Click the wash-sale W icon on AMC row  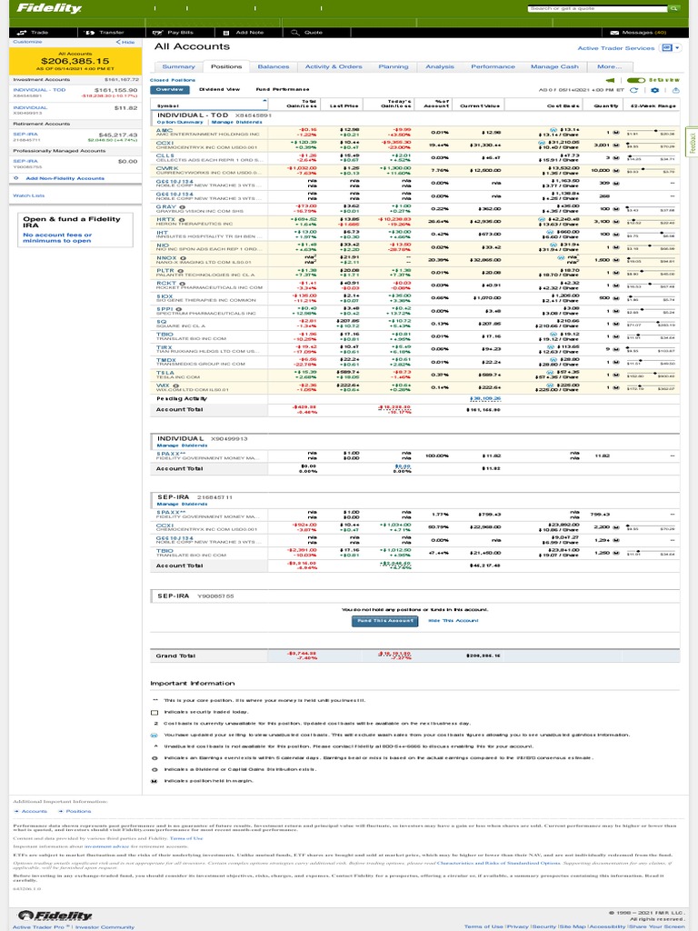point(553,129)
